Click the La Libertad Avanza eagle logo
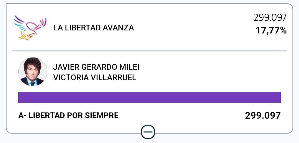Image resolution: width=299 pixels, height=143 pixels. (30, 28)
